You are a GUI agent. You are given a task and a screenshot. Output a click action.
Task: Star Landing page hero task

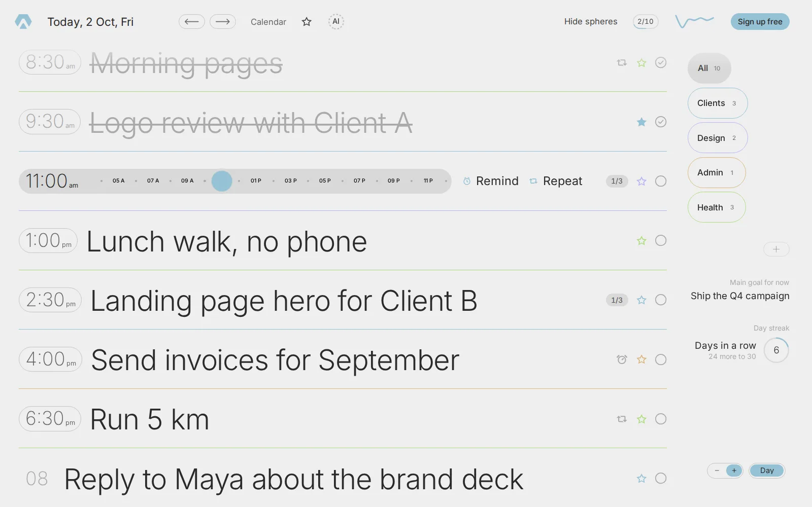641,300
